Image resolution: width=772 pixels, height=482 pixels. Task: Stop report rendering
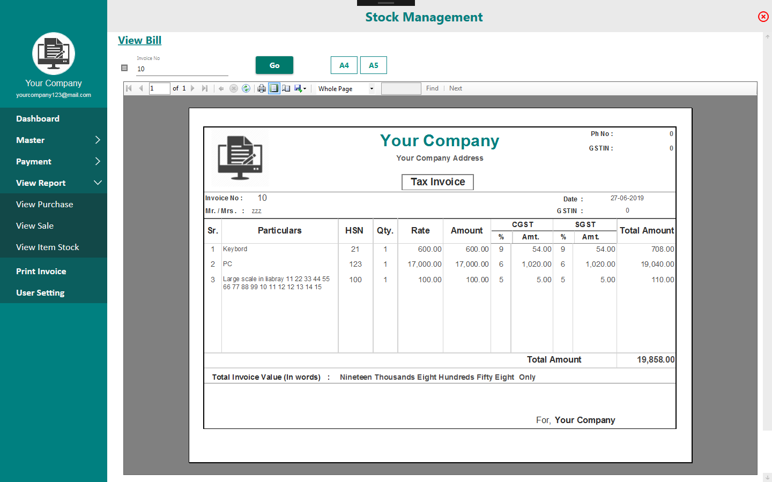(234, 88)
